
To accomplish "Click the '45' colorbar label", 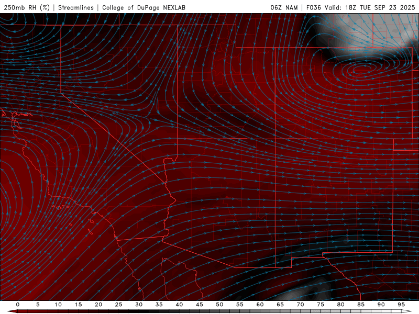I will 200,305.
